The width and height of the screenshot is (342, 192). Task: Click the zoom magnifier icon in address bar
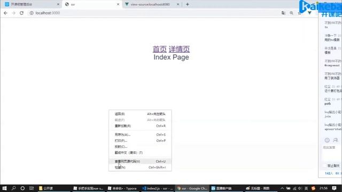click(x=291, y=13)
